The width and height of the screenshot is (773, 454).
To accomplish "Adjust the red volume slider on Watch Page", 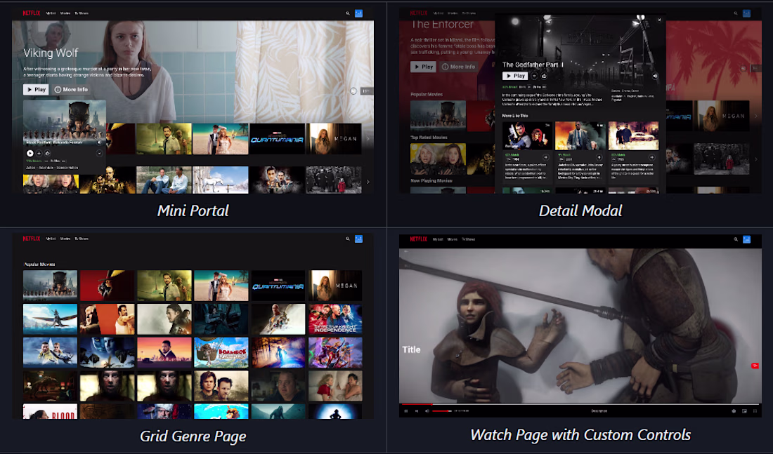I will tap(442, 410).
